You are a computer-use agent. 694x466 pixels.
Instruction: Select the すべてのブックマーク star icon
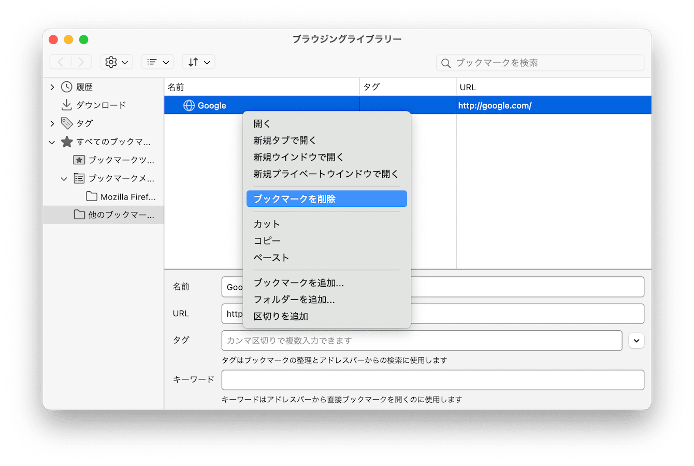click(x=67, y=142)
